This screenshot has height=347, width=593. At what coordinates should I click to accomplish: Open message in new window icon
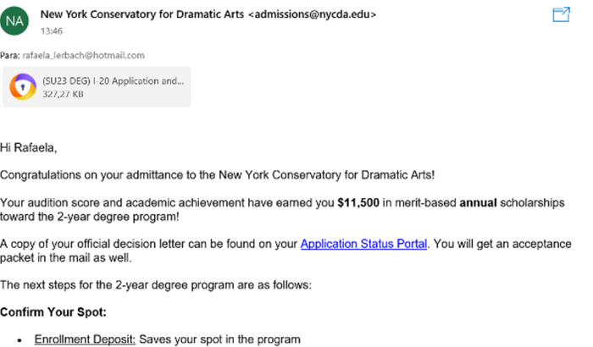560,14
